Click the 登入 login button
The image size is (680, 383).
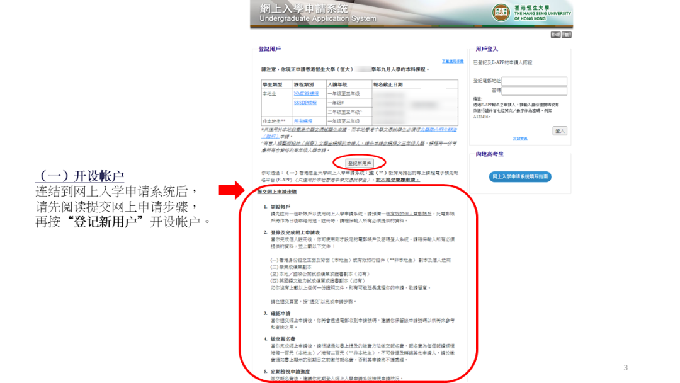coord(560,130)
